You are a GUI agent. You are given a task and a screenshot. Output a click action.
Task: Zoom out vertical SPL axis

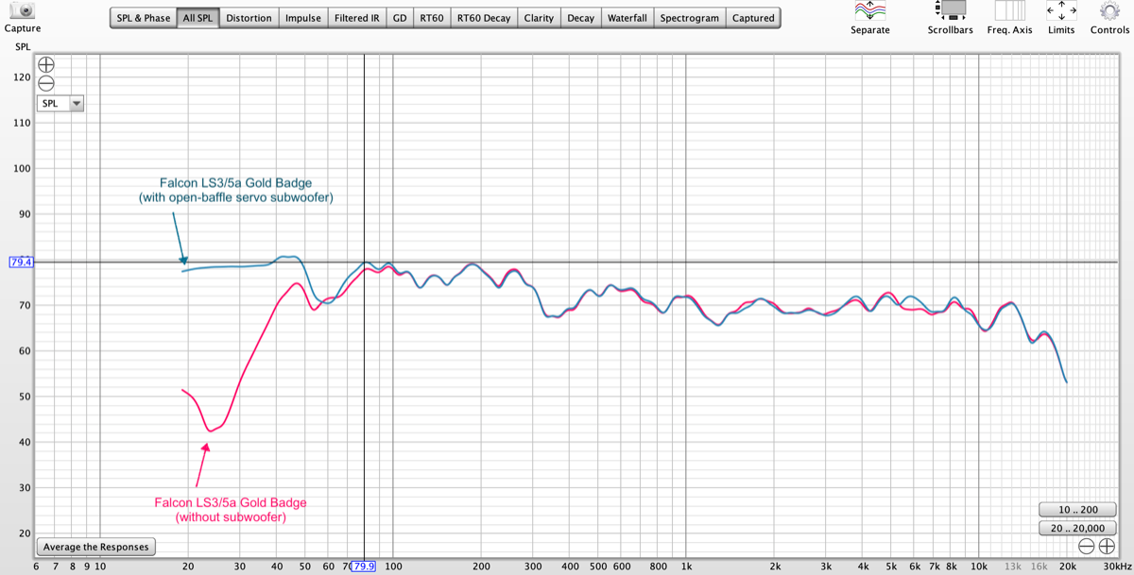coord(45,83)
